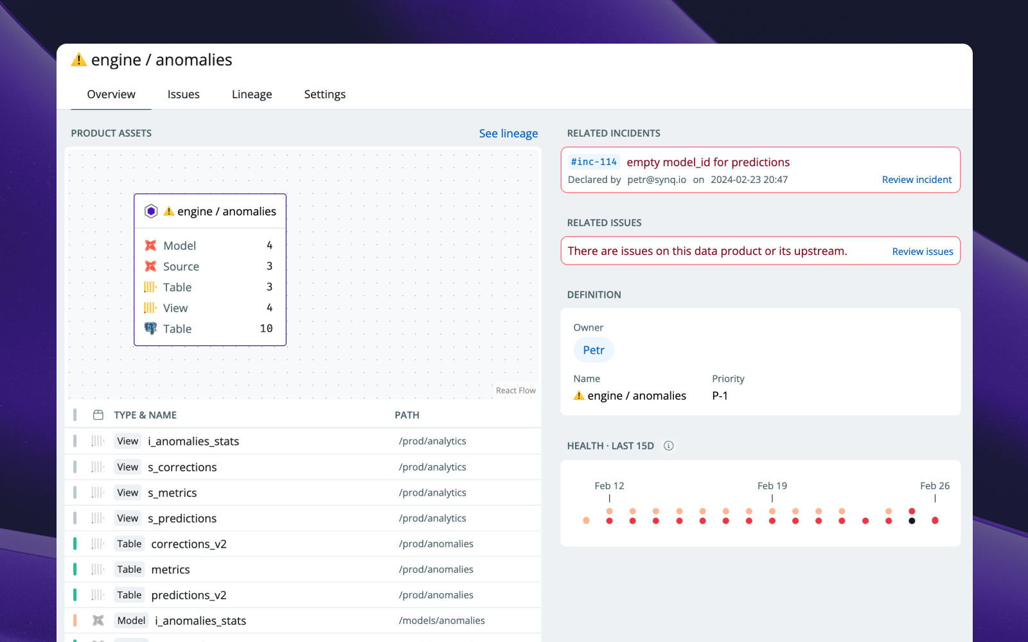Click the source icon in s_corrections row
Viewport: 1028px width, 642px height.
[x=98, y=467]
